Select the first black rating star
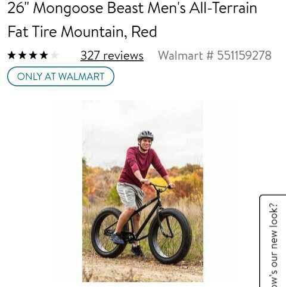This screenshot has height=287, width=286. click(12, 55)
